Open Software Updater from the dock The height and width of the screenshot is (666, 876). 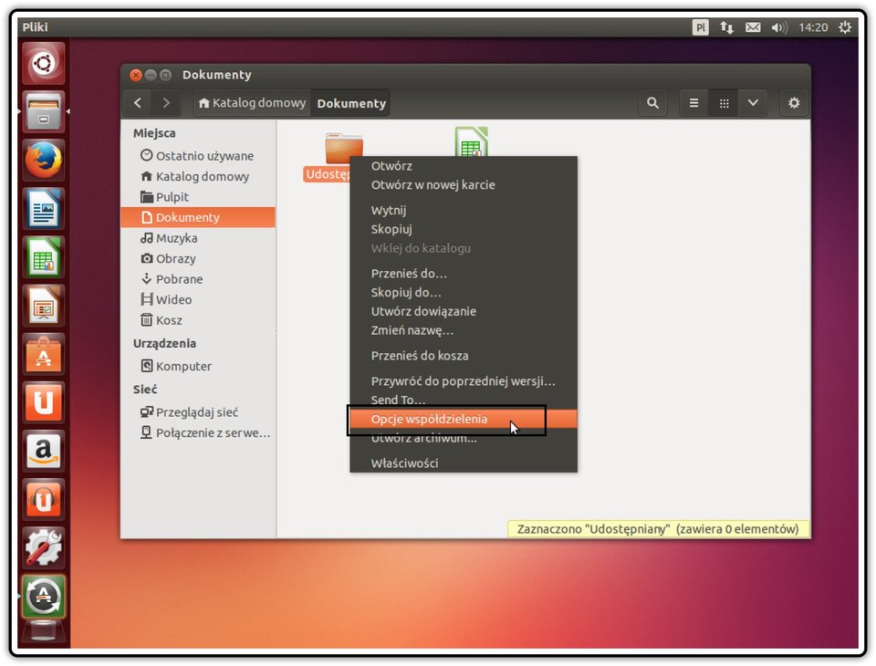pyautogui.click(x=44, y=597)
